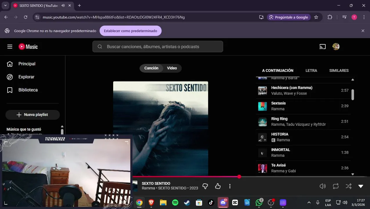Collapse the player page with the down arrow
Image resolution: width=370 pixels, height=209 pixels.
(361, 186)
